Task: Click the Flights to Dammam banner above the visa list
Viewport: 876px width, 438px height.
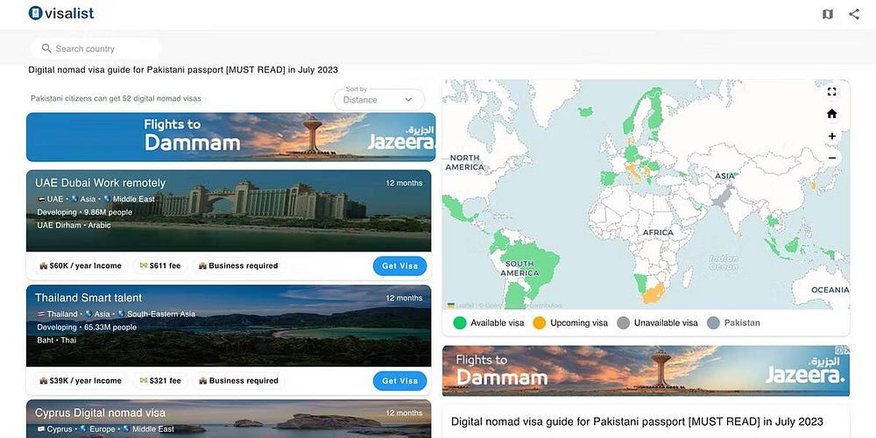Action: coord(230,137)
